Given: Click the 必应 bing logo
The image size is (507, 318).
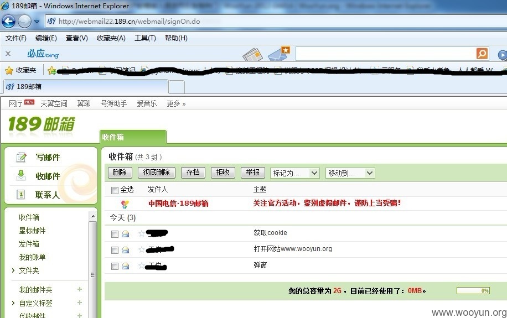Looking at the screenshot, I should (x=43, y=53).
